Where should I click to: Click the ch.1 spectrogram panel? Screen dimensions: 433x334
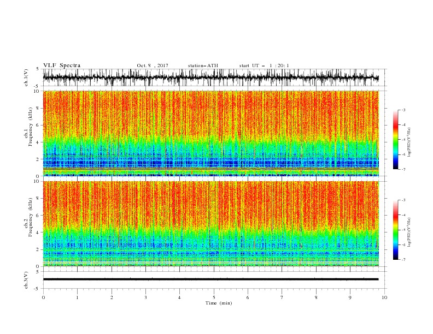coord(210,133)
